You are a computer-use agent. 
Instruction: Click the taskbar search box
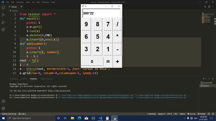(x=31, y=118)
